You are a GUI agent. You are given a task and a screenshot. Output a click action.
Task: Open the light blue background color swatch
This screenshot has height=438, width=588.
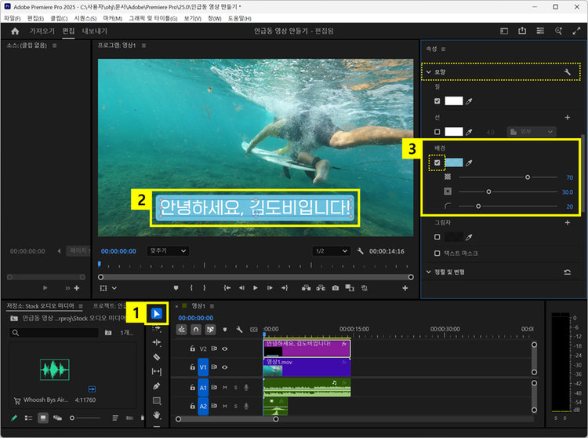tap(454, 162)
